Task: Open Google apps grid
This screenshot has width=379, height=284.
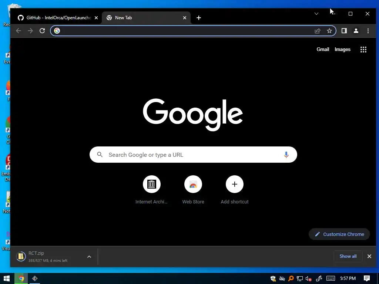Action: pos(363,50)
